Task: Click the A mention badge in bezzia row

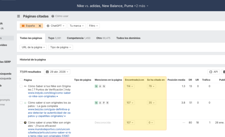Action: point(100,103)
